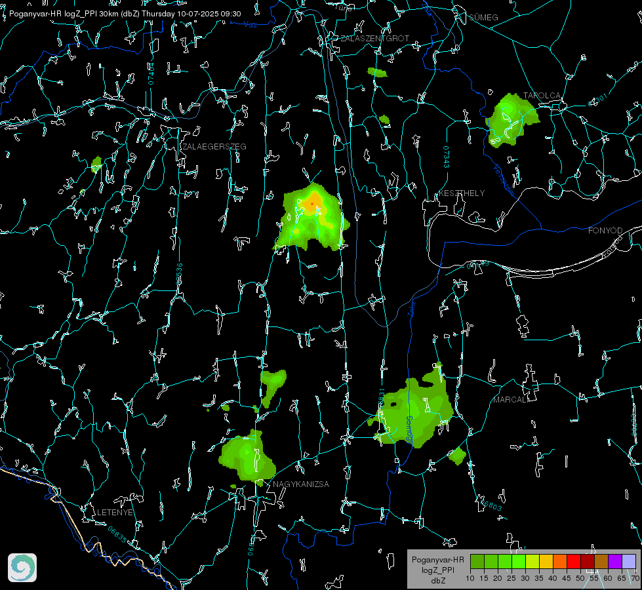Click the radar title text Poganyvar-HR logZ_PPI
Screen dimensions: 642x590
[x=53, y=14]
